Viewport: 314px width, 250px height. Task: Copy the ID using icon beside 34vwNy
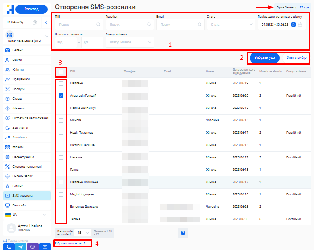(35, 22)
